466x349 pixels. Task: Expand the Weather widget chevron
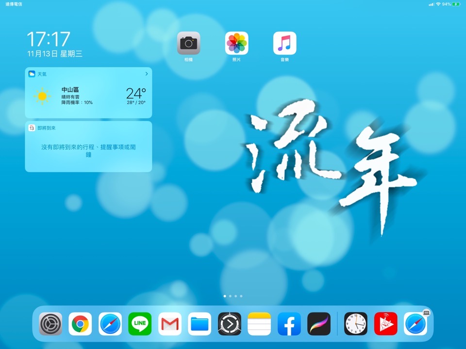pos(146,74)
